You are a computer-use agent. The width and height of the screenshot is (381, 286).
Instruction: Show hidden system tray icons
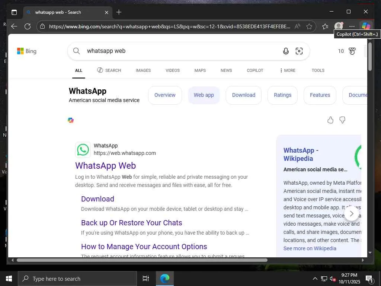click(x=315, y=279)
